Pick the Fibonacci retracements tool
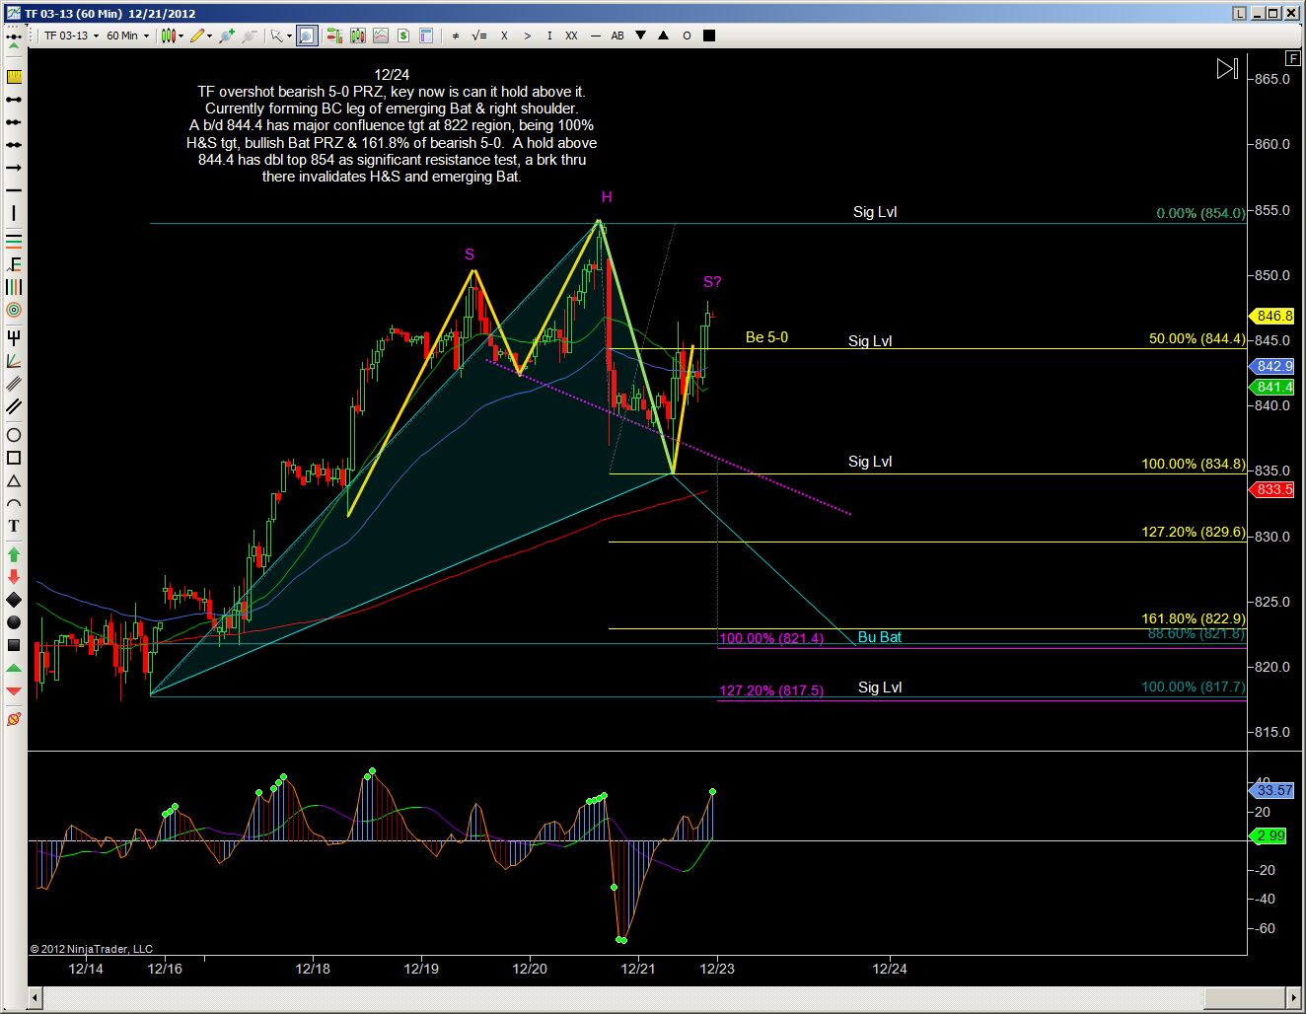This screenshot has height=1014, width=1306. [14, 242]
